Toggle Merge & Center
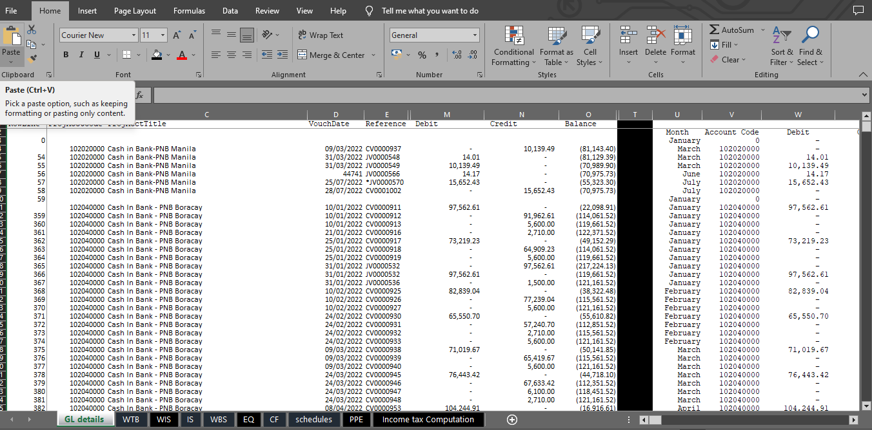Screen dimensions: 872x430 pos(332,55)
